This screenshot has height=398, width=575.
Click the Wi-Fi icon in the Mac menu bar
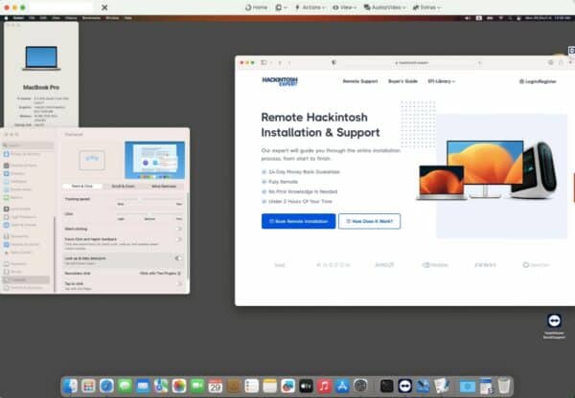500,18
